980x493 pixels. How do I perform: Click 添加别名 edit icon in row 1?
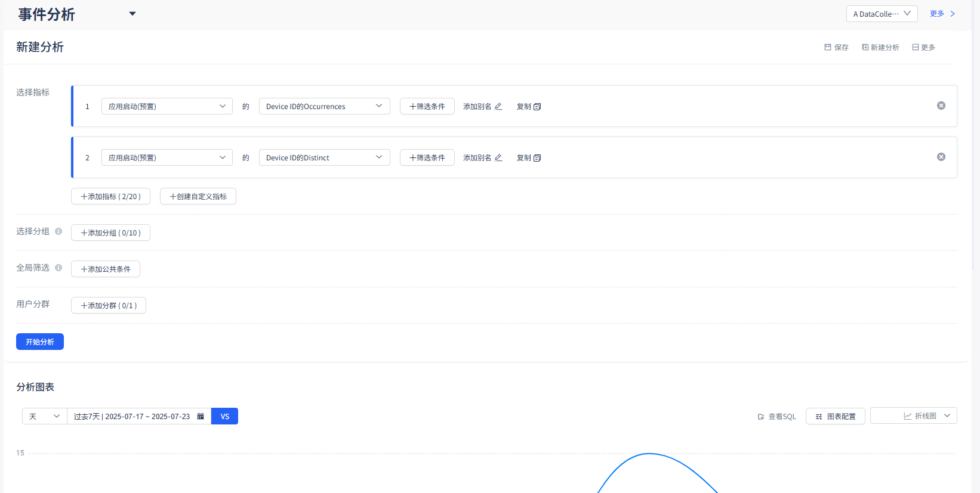(x=498, y=107)
